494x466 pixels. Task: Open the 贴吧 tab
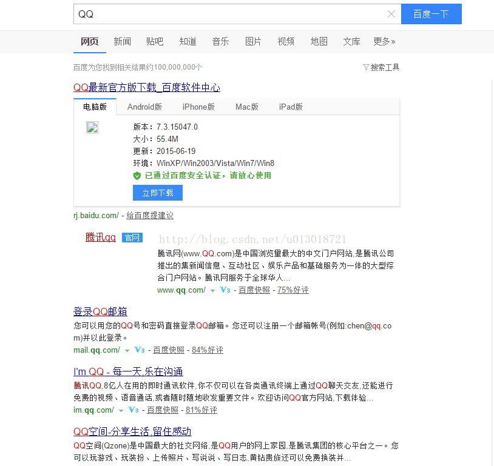[155, 42]
